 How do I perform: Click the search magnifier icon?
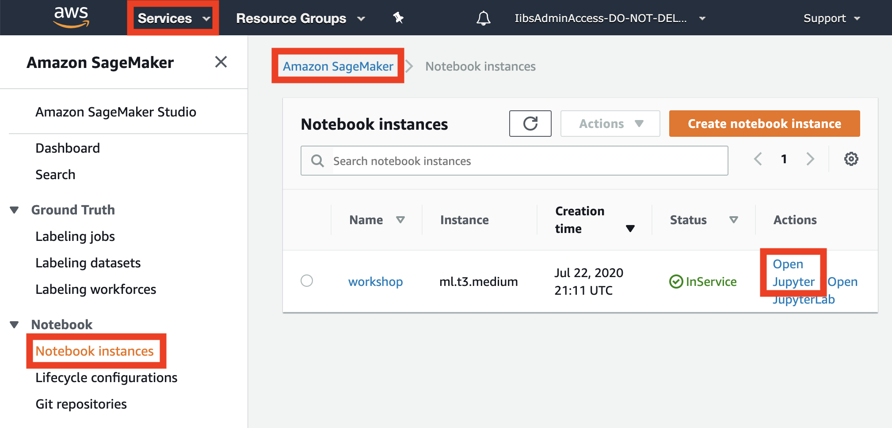pyautogui.click(x=317, y=161)
